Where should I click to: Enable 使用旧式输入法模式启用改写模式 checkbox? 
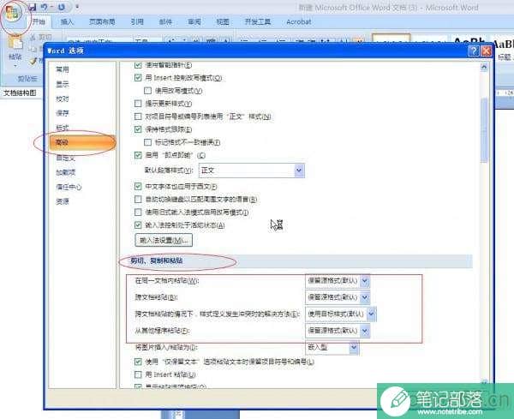coord(138,212)
